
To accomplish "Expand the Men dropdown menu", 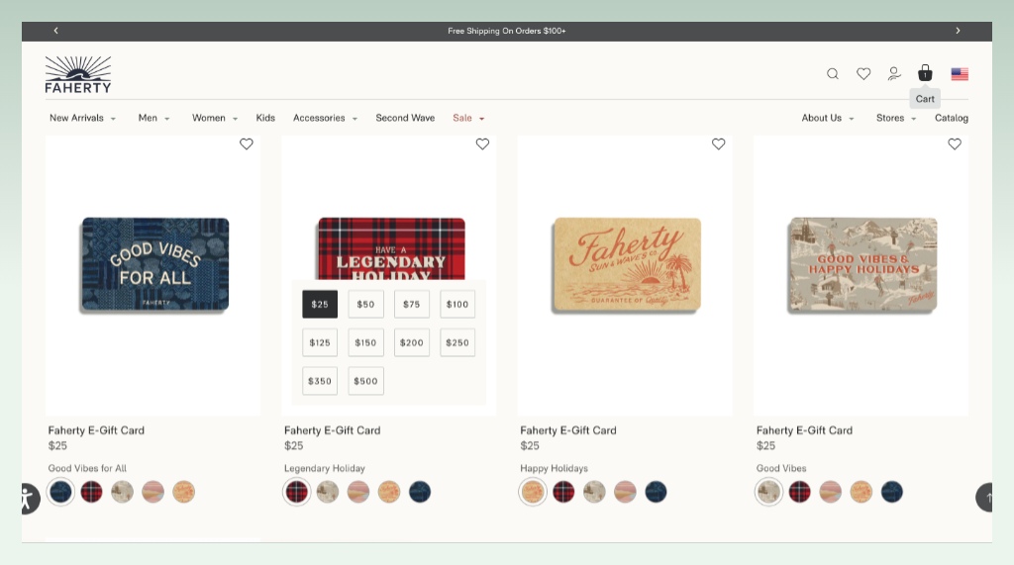I will click(153, 118).
